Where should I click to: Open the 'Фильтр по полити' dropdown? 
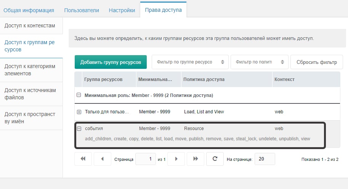click(260, 62)
